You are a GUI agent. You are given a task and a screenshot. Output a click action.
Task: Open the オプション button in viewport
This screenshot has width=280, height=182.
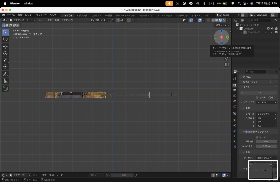(x=222, y=25)
